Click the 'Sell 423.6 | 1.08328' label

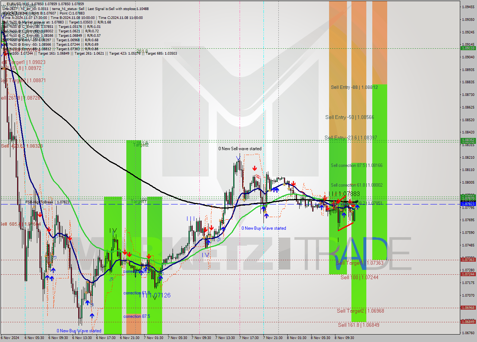click(x=22, y=146)
